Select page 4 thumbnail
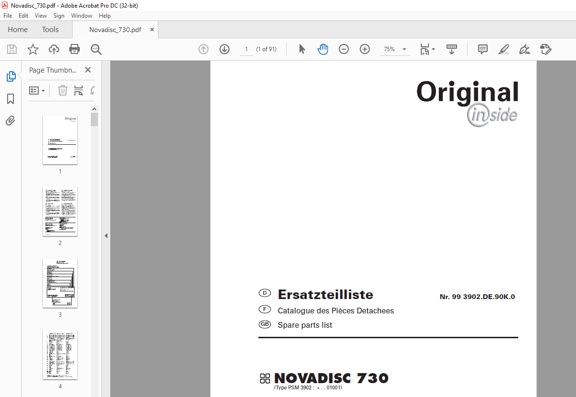Screen dimensions: 576x397 click(60, 355)
